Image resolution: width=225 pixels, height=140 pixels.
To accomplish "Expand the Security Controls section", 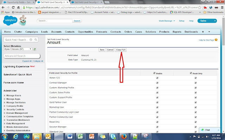I will (x=5, y=110).
